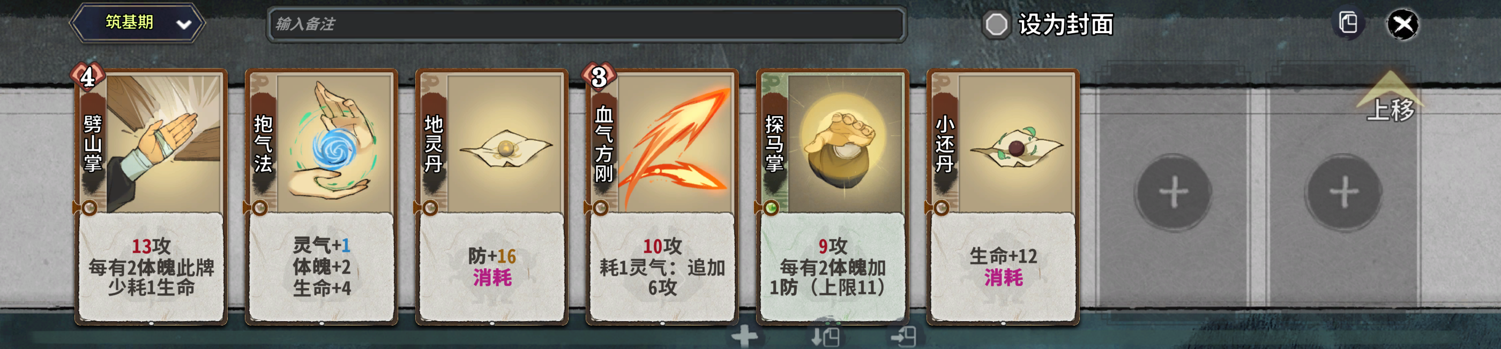Select the 劈山掌 card

(151, 196)
